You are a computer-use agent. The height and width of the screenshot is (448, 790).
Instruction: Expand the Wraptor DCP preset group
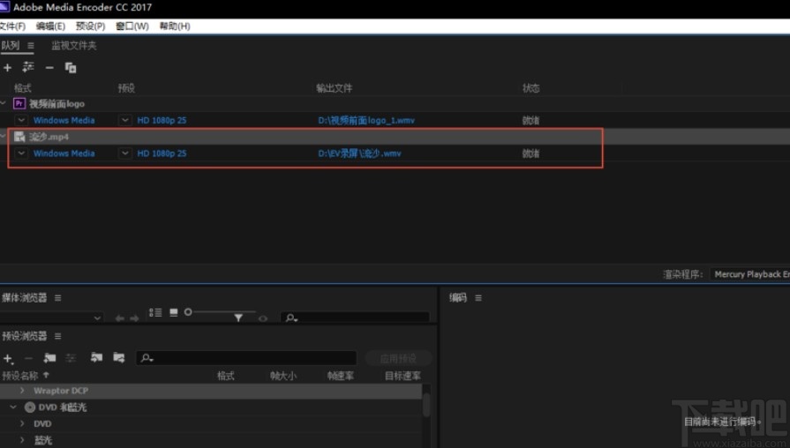(22, 391)
